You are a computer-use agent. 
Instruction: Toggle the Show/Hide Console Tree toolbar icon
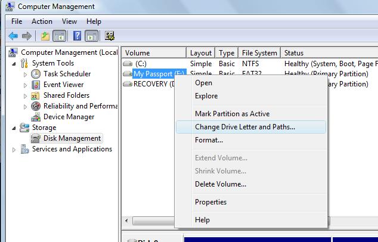pyautogui.click(x=59, y=36)
